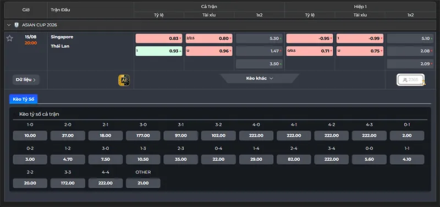Click the 20:00 kickoff time

tap(31, 43)
